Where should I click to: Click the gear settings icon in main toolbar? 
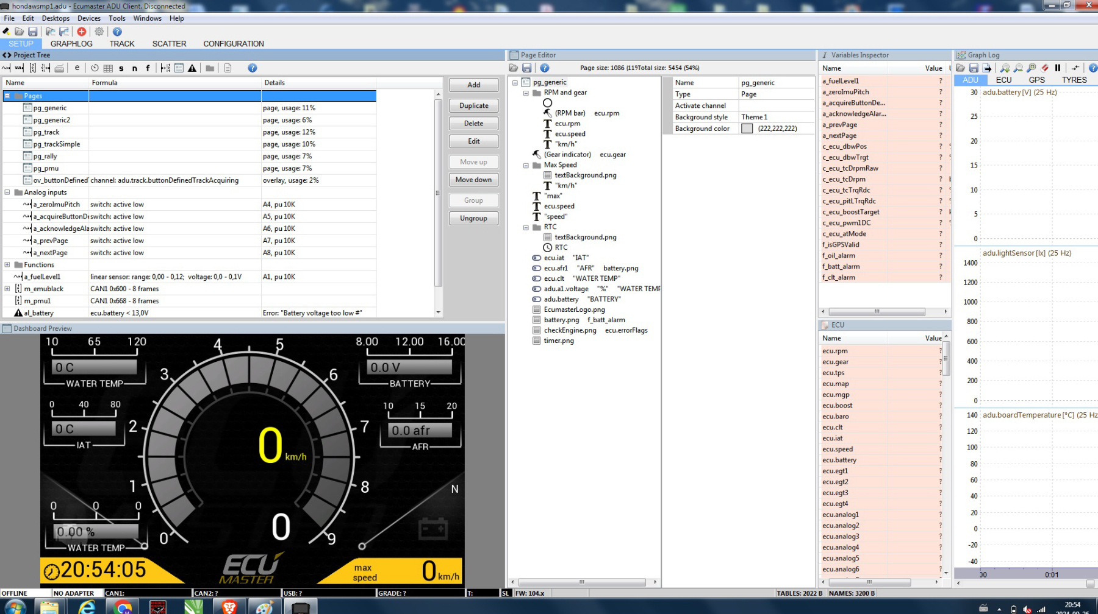click(99, 32)
